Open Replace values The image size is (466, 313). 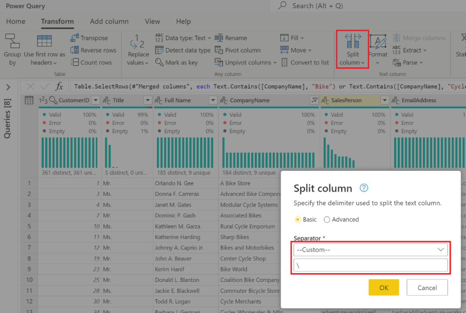[x=138, y=50]
